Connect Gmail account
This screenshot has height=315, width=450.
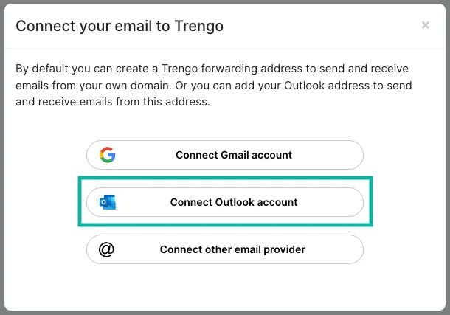[x=225, y=155]
